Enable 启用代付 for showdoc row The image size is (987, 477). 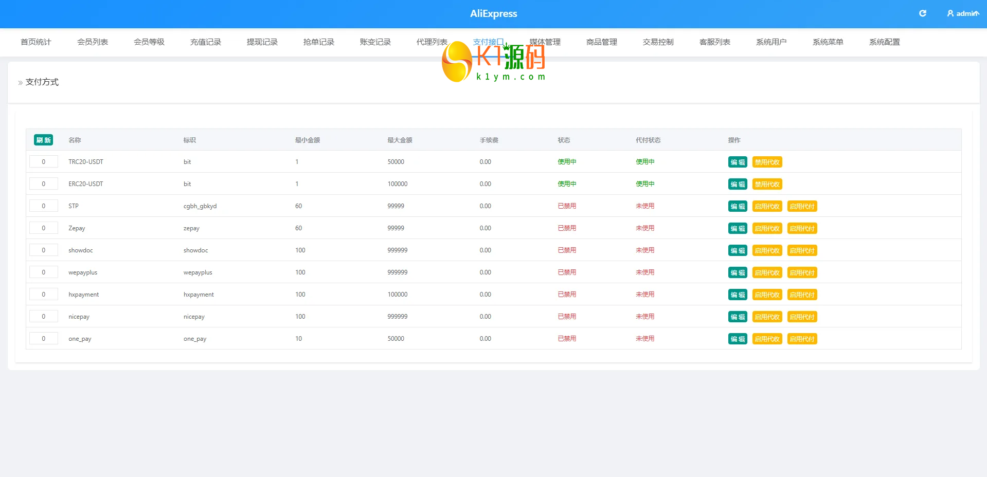tap(802, 250)
